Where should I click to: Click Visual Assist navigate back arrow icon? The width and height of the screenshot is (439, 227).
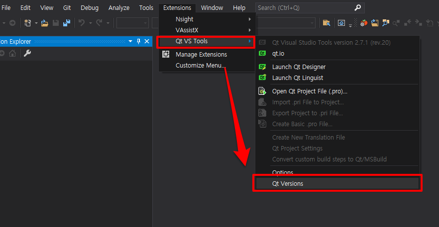(x=407, y=22)
